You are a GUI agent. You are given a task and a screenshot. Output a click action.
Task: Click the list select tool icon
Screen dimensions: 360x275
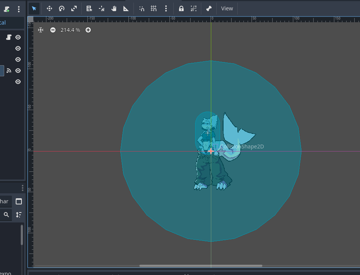(89, 8)
